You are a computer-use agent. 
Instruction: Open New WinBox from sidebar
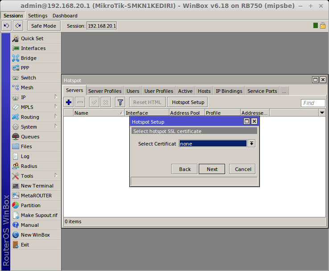point(36,235)
